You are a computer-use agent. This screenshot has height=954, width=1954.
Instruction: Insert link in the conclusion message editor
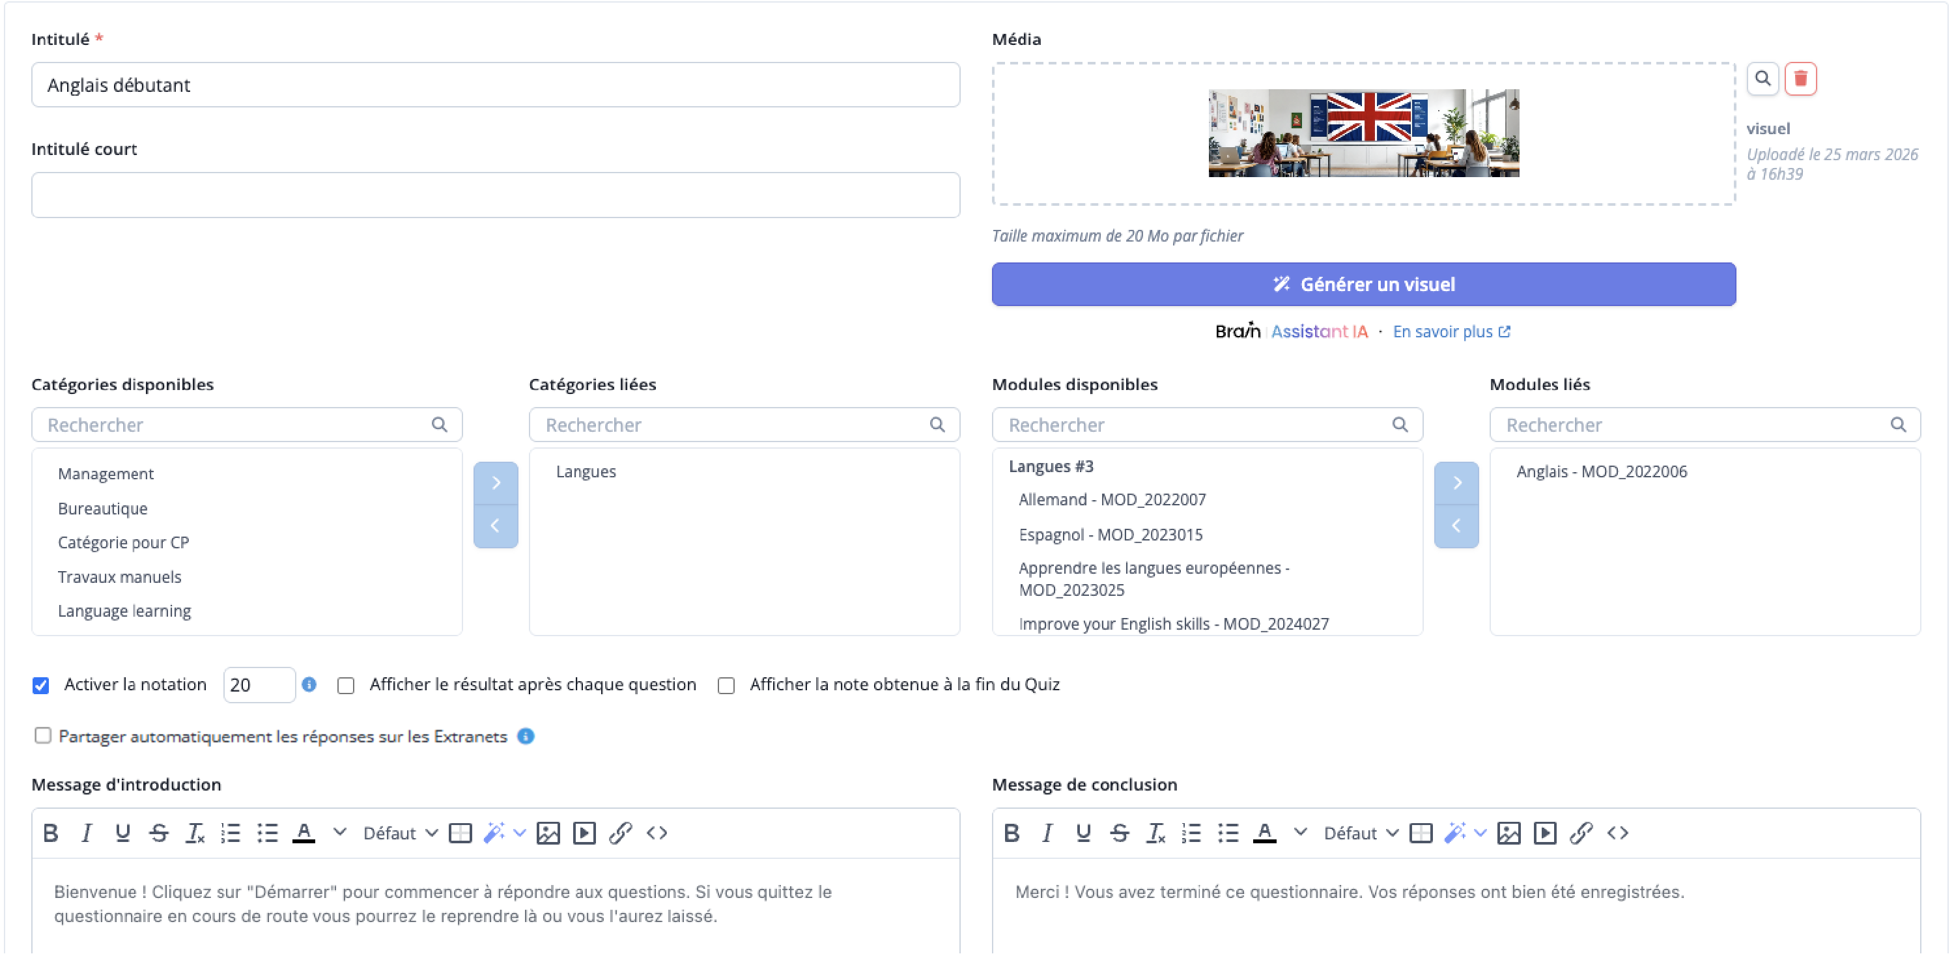coord(1581,833)
